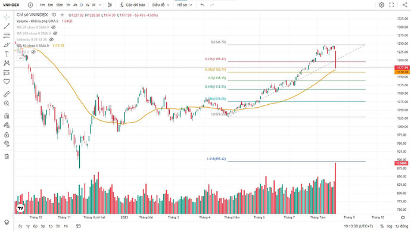This screenshot has height=231, width=411.
Task: Click the 0.382(1163.77) Fibonacci level label
Action: 215,70
